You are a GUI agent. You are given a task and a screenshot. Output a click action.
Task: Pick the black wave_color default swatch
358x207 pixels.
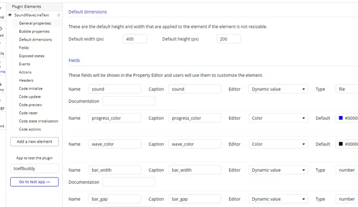coord(341,144)
